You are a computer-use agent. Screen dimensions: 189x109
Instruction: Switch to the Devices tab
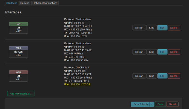coord(25,3)
